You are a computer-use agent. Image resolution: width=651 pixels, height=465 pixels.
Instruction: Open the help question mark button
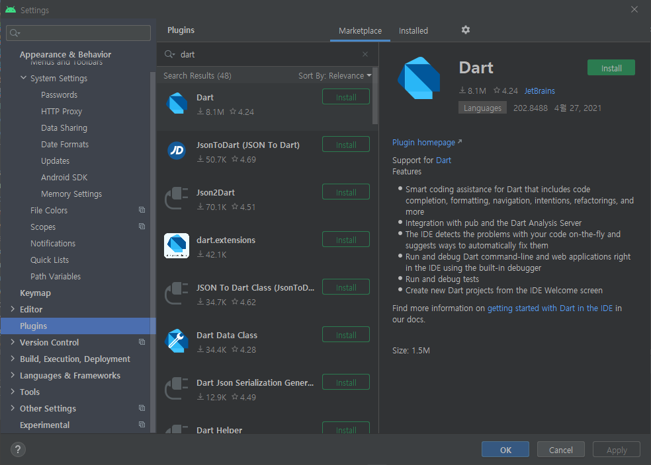[x=18, y=450]
